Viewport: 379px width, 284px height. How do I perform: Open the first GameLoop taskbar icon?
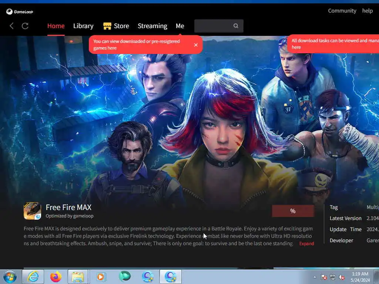pyautogui.click(x=148, y=277)
